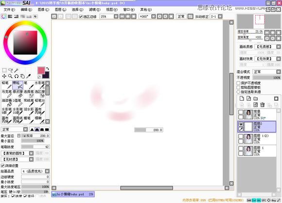
Task: Adjust the 笔刷浓度 brush density slider
Action: pos(35,147)
